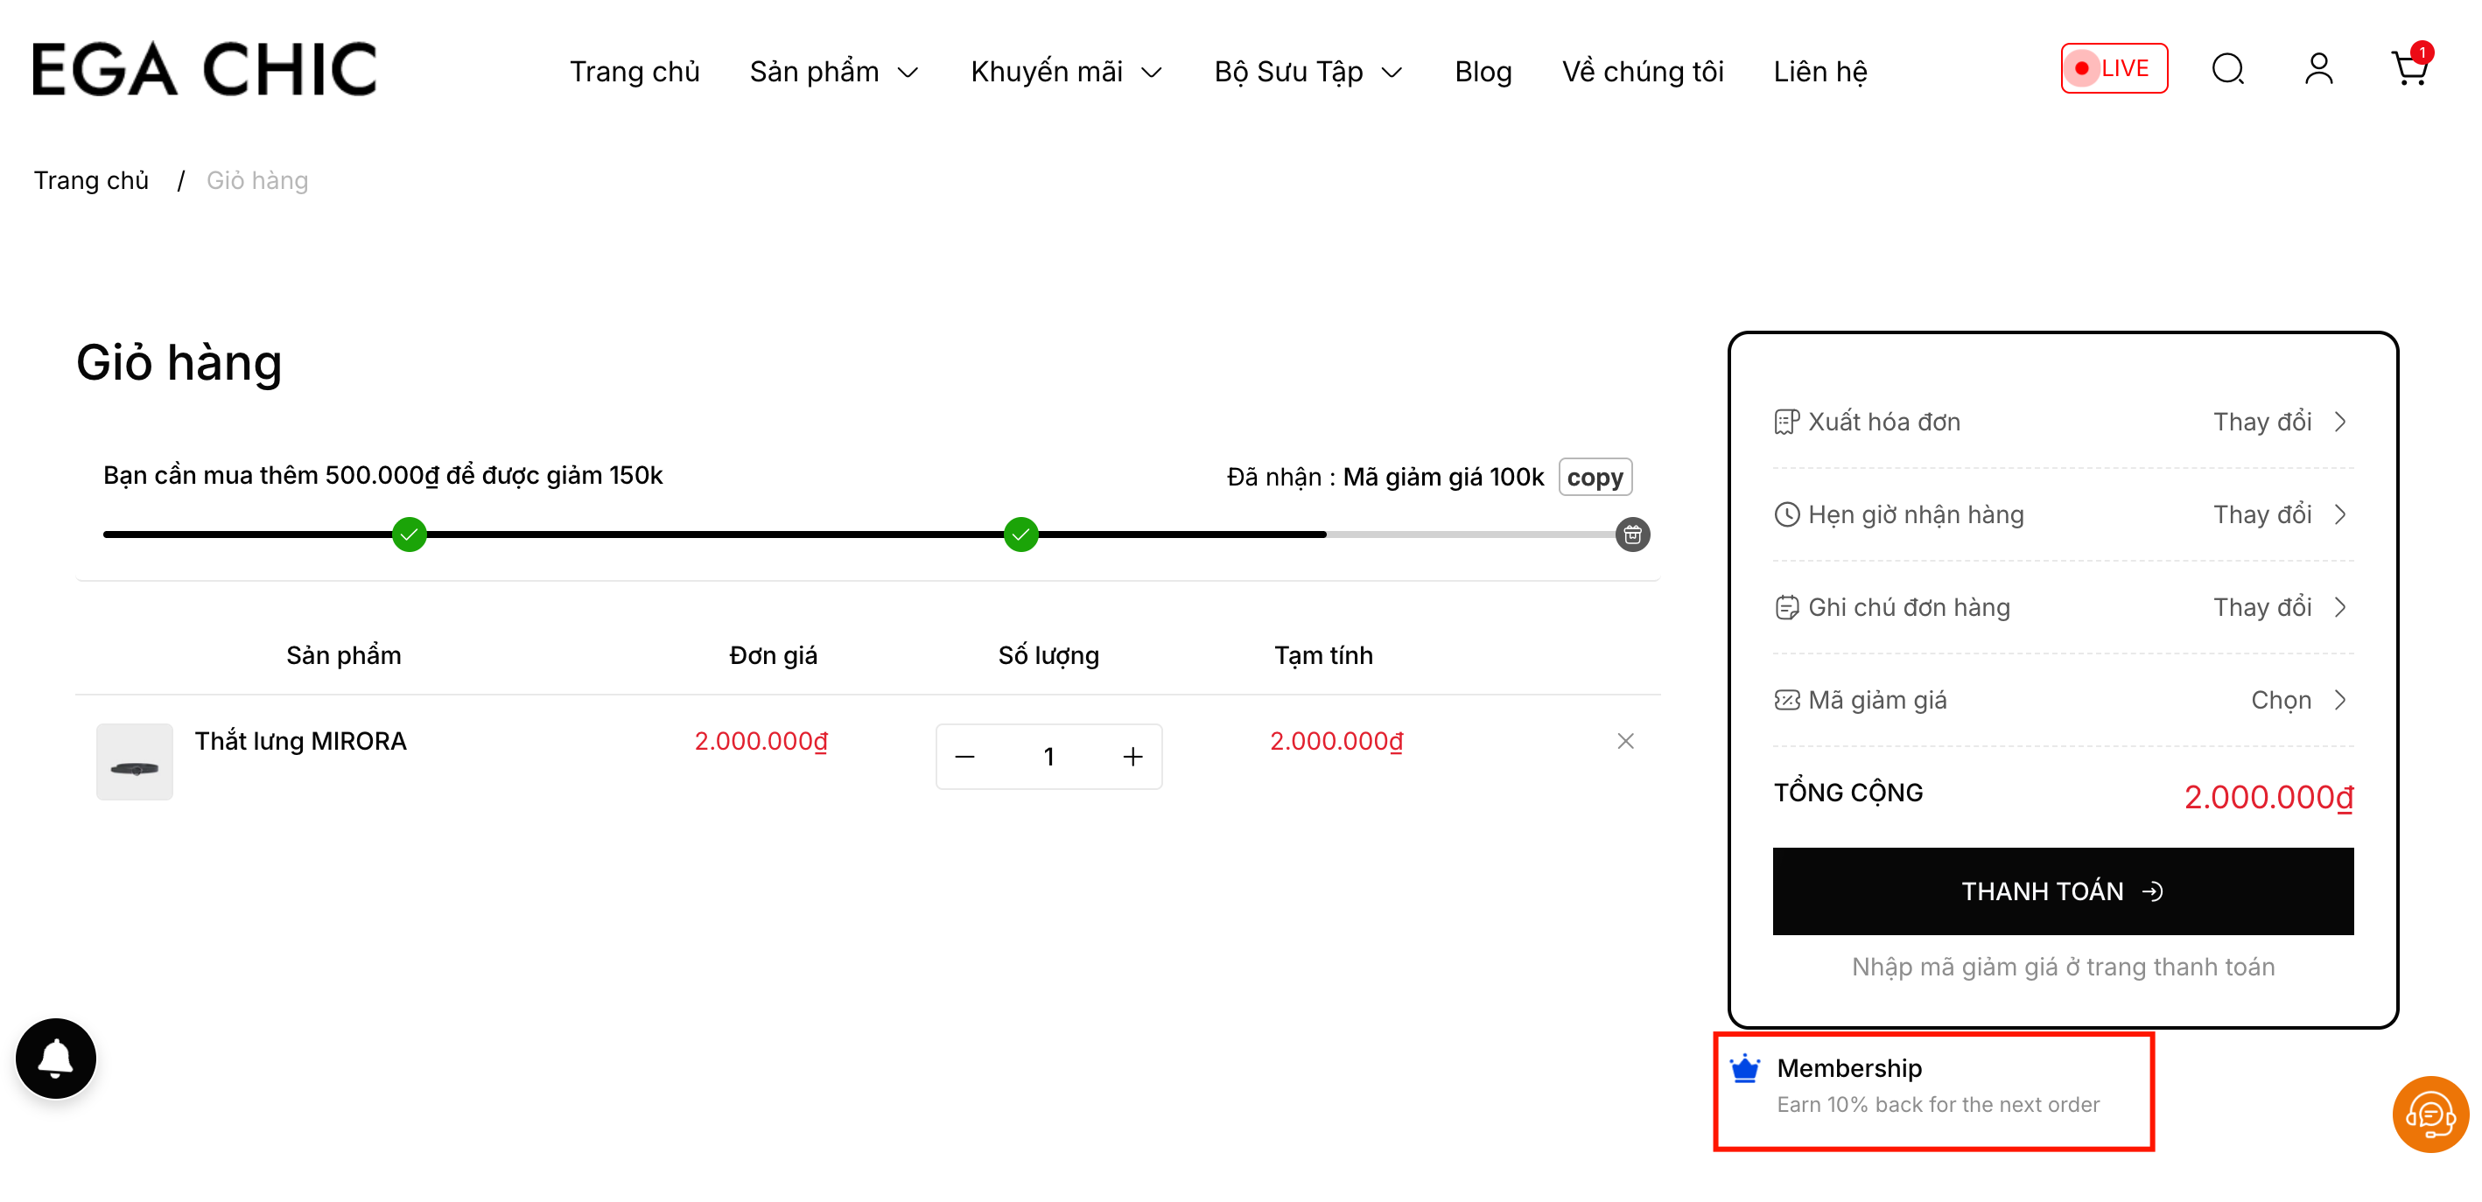Remove Thắt lưng MIRORA with X

(1624, 741)
